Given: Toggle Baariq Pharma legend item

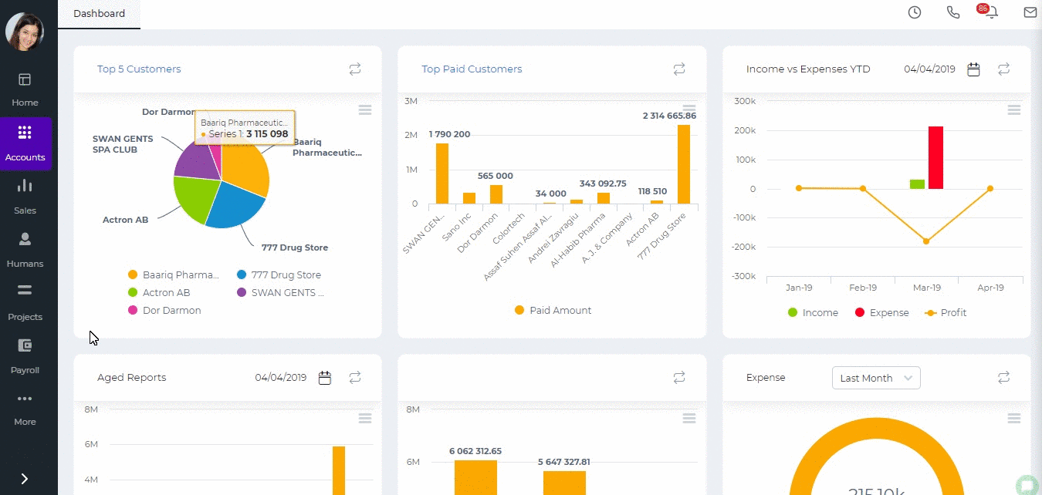Looking at the screenshot, I should [174, 275].
